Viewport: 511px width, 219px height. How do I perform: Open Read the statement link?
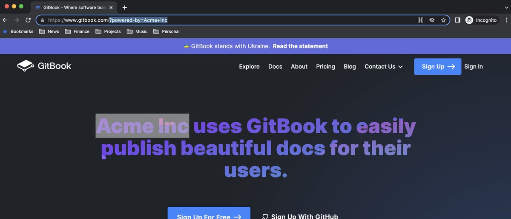(x=300, y=46)
